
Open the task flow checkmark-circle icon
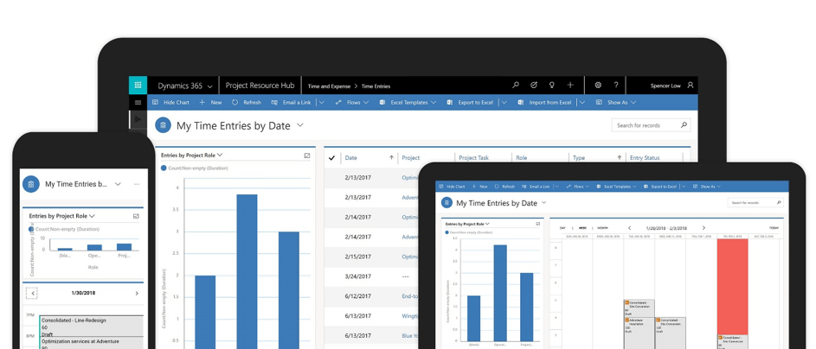[533, 86]
